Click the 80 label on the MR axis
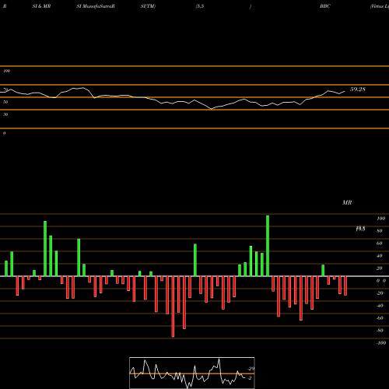The image size is (389, 389). coord(380,231)
